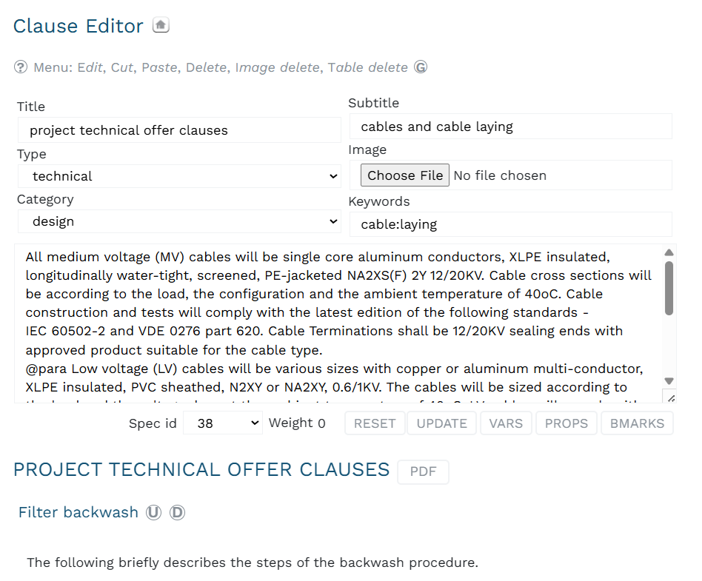This screenshot has height=581, width=702.
Task: Click the text area vertical scrollbar thumb
Action: tap(669, 288)
